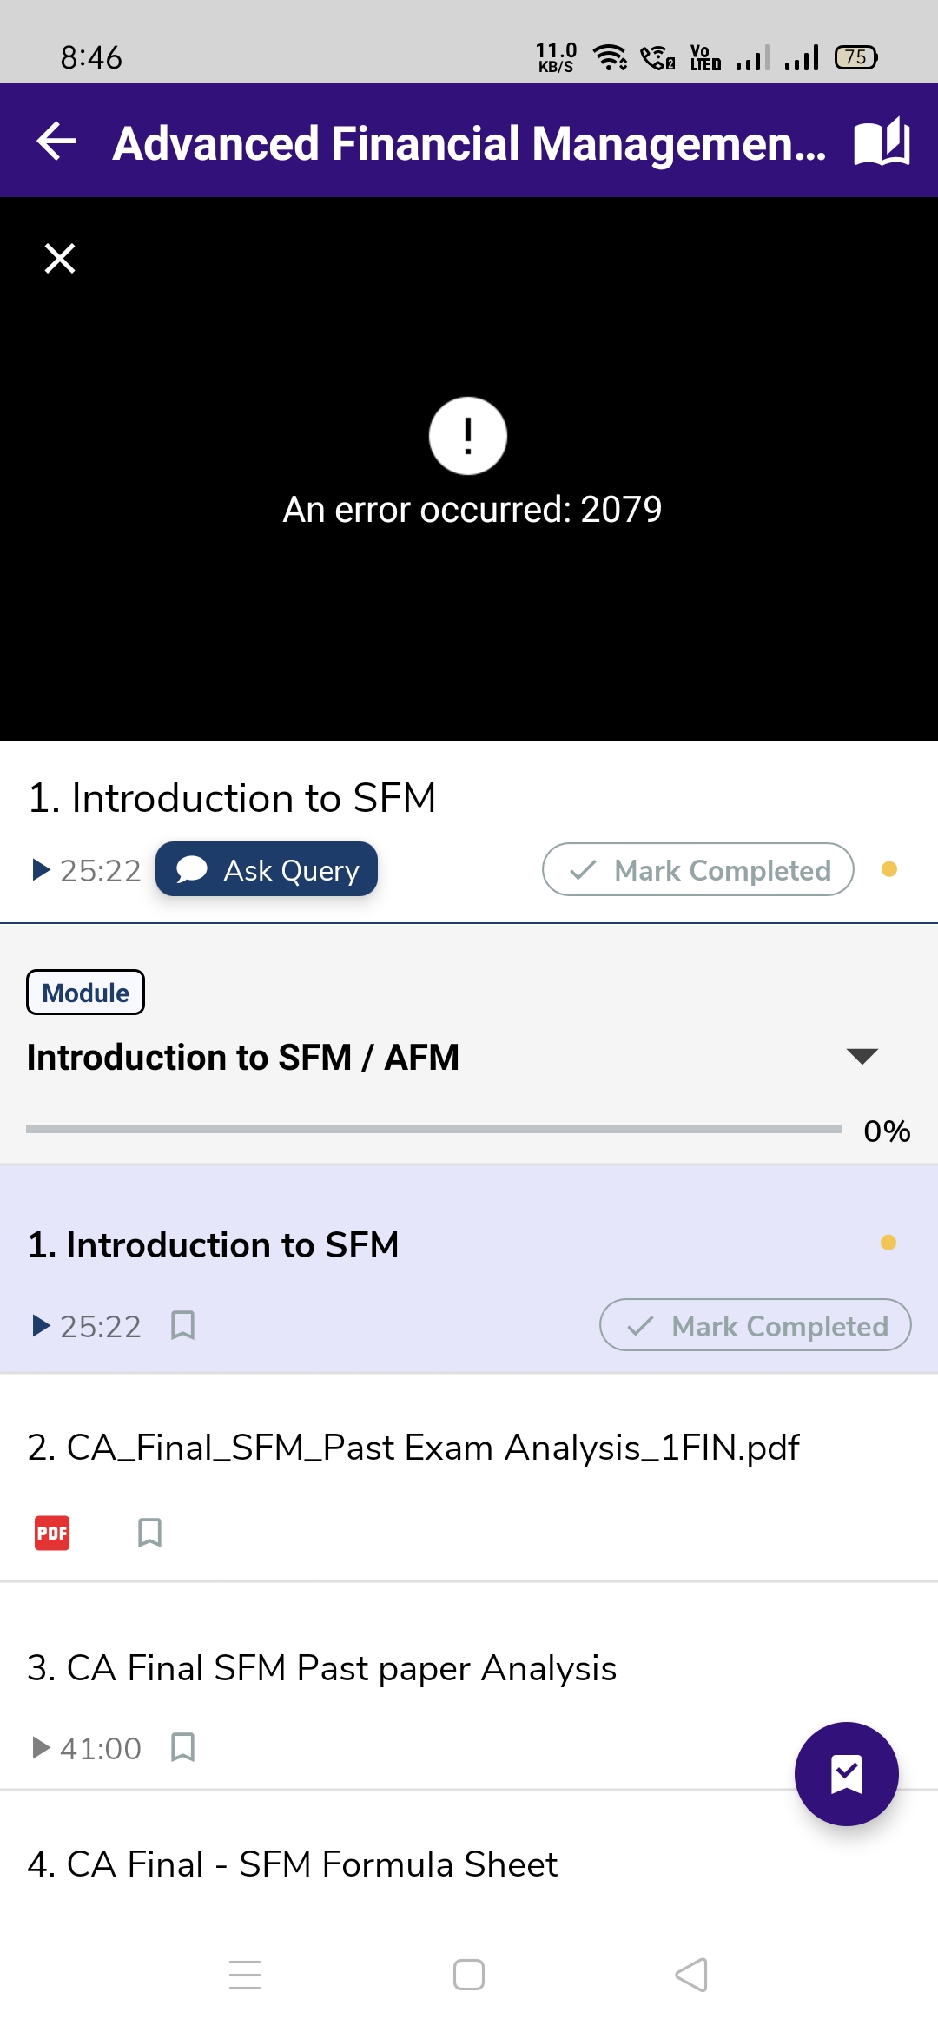The height and width of the screenshot is (2032, 938).
Task: Tap the error exclamation icon
Action: point(468,436)
